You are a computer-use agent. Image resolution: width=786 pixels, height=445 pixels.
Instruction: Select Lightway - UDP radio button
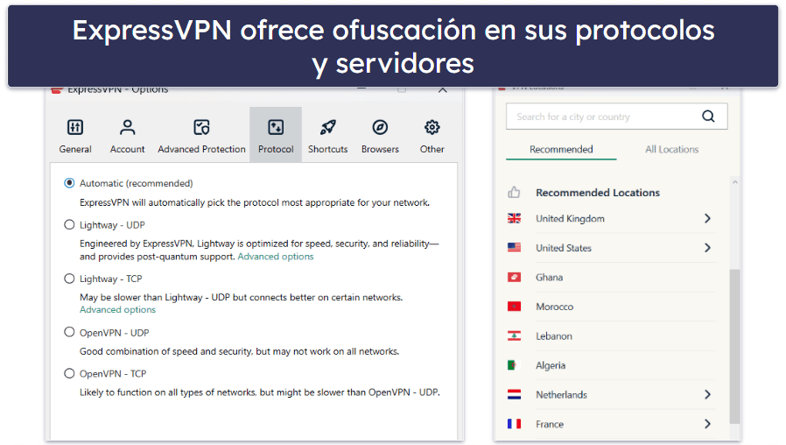pos(69,225)
